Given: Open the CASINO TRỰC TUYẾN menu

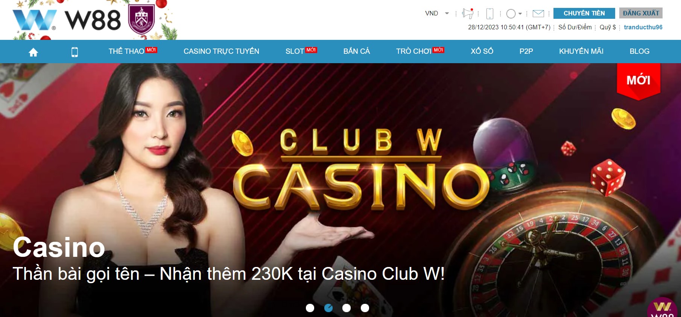Looking at the screenshot, I should coord(221,51).
